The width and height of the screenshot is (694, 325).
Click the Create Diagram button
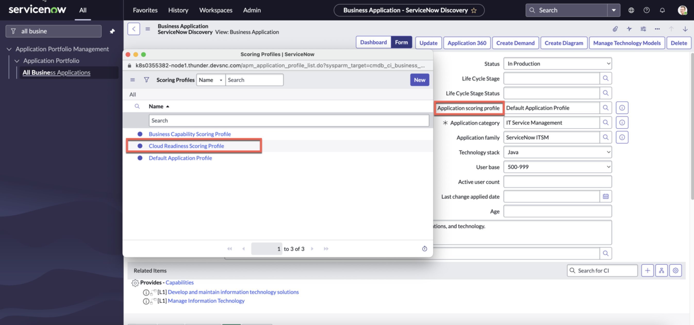click(x=564, y=43)
